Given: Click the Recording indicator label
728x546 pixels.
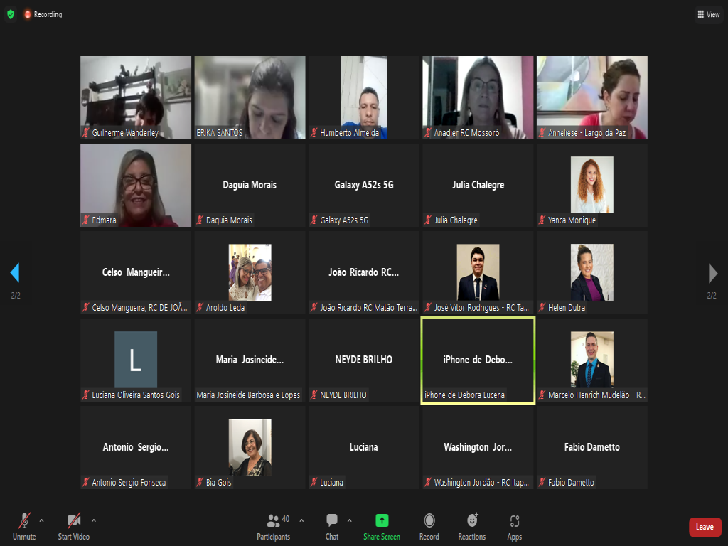Looking at the screenshot, I should tap(48, 14).
